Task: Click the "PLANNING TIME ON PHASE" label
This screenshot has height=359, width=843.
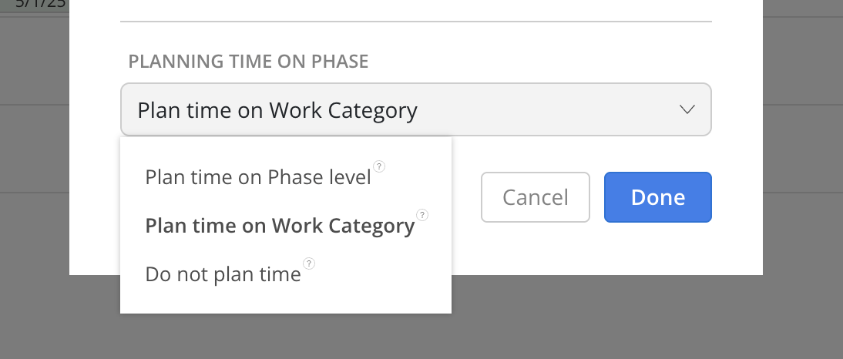Action: pyautogui.click(x=248, y=62)
